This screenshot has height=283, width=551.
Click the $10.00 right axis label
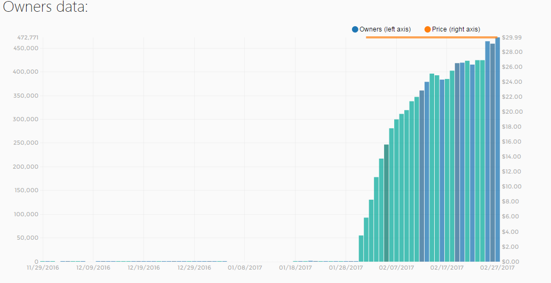[513, 186]
